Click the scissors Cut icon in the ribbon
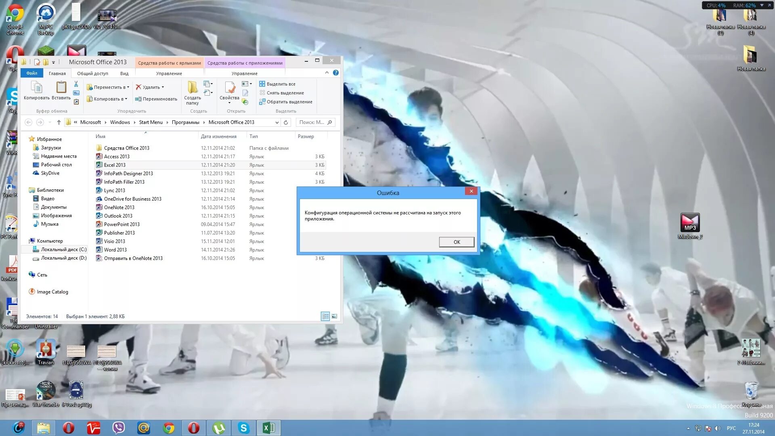The width and height of the screenshot is (775, 436). (76, 84)
